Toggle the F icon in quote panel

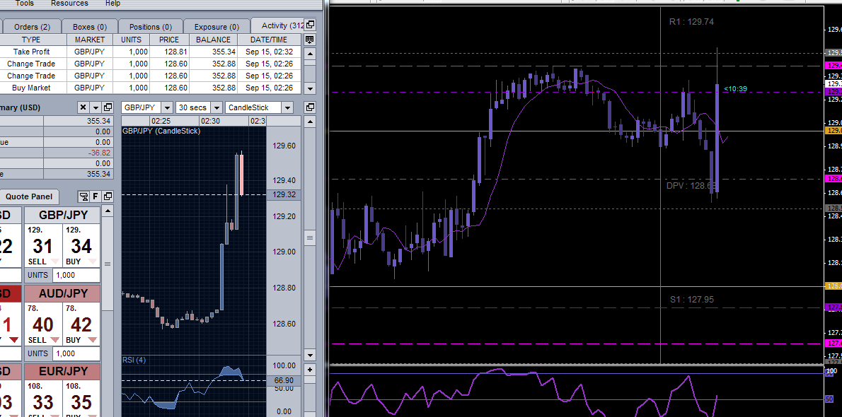pyautogui.click(x=96, y=196)
